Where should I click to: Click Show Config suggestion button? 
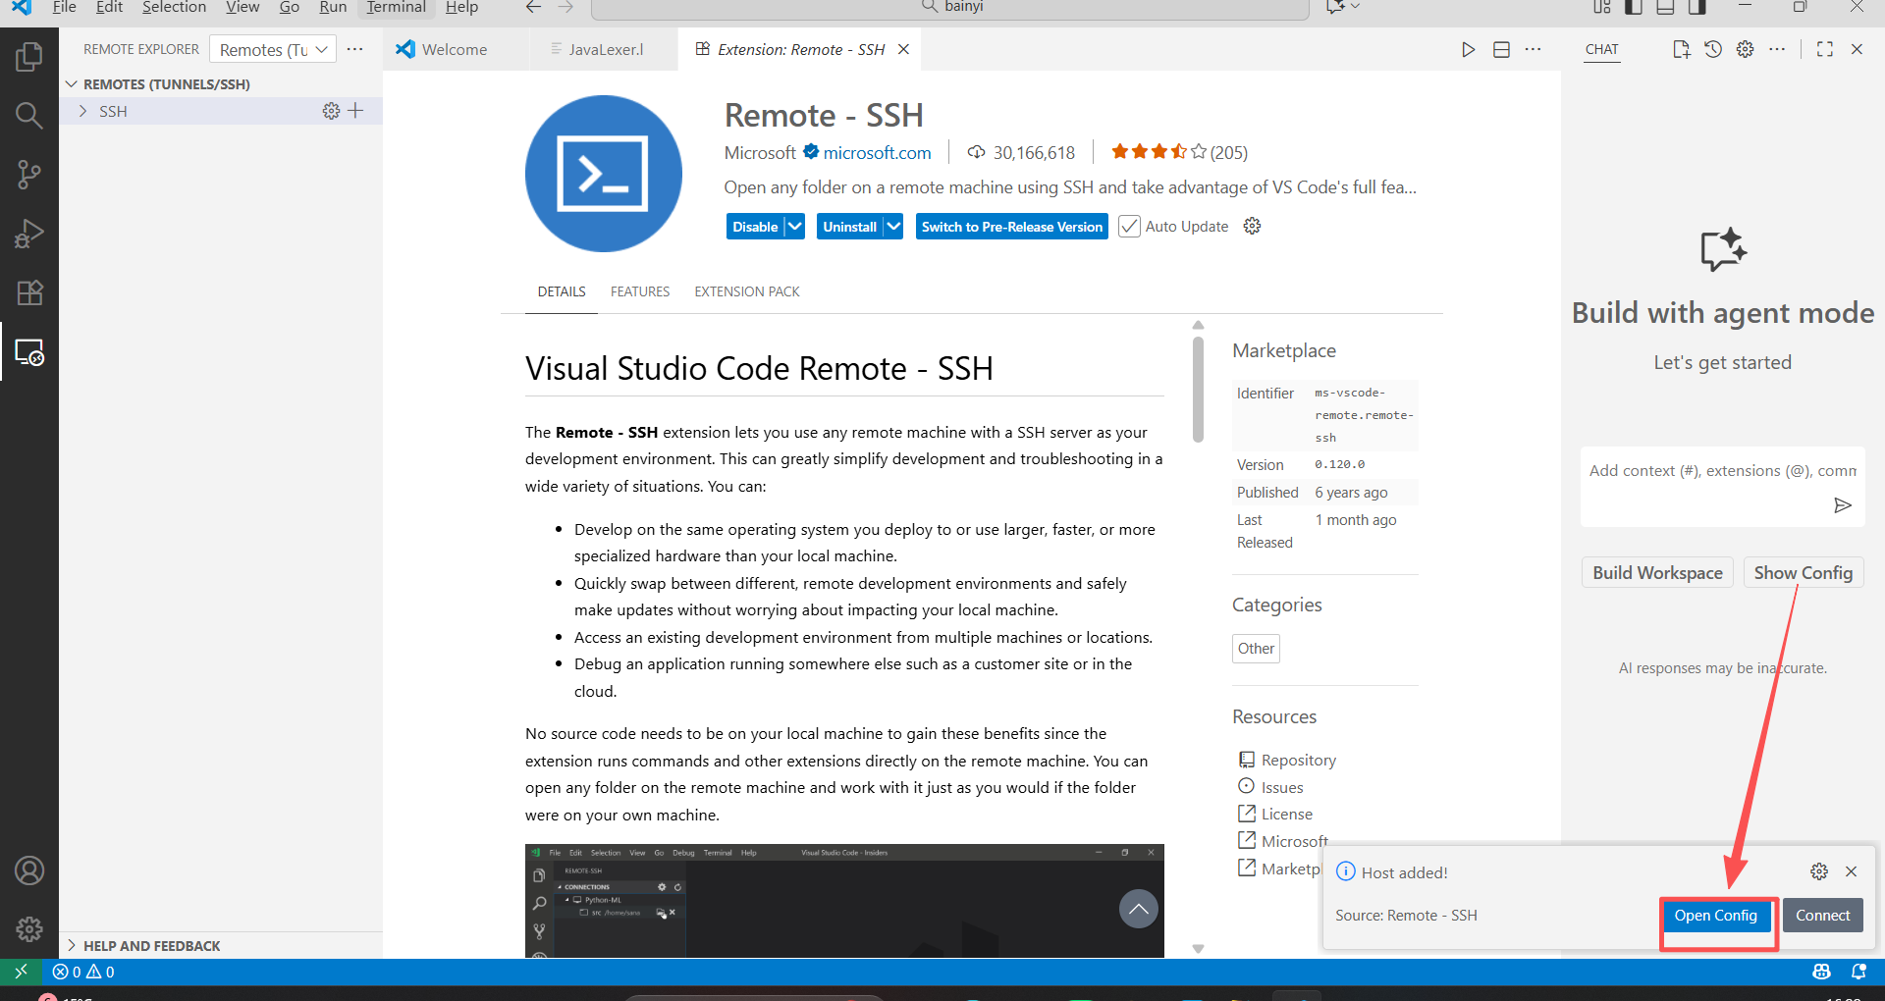click(x=1804, y=572)
